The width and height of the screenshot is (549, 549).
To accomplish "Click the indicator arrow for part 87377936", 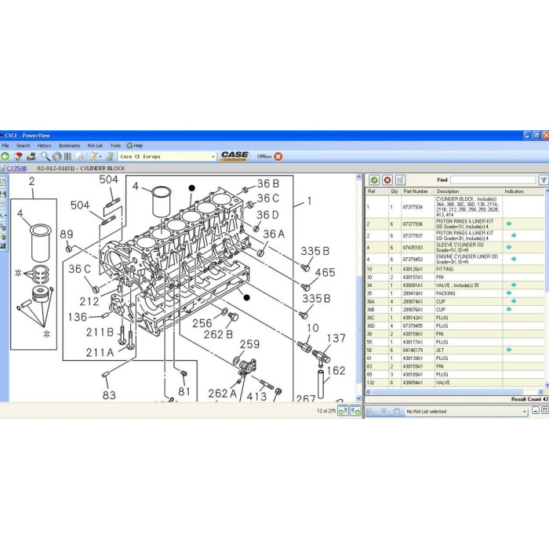I will (x=509, y=224).
